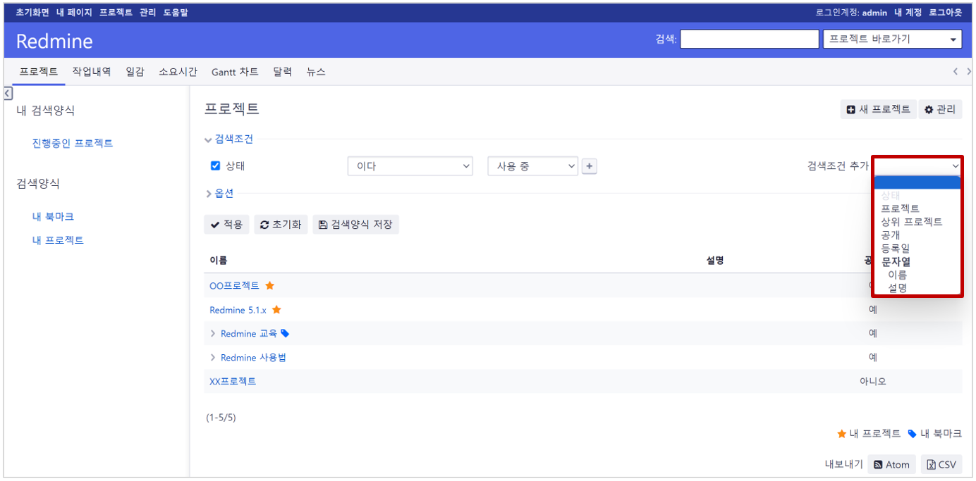Open the 사용 중 status dropdown
Viewport: 976px width, 481px height.
532,166
